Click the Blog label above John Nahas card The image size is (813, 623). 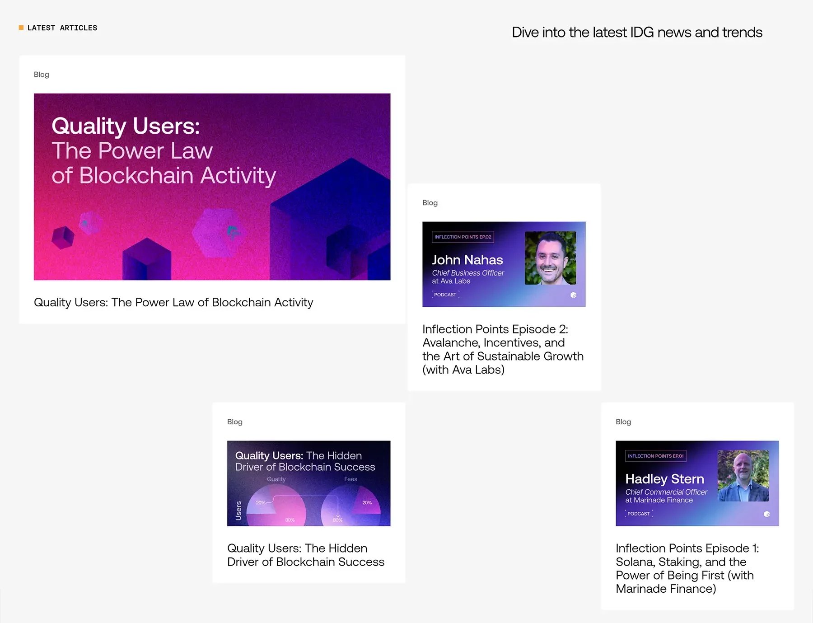(430, 203)
